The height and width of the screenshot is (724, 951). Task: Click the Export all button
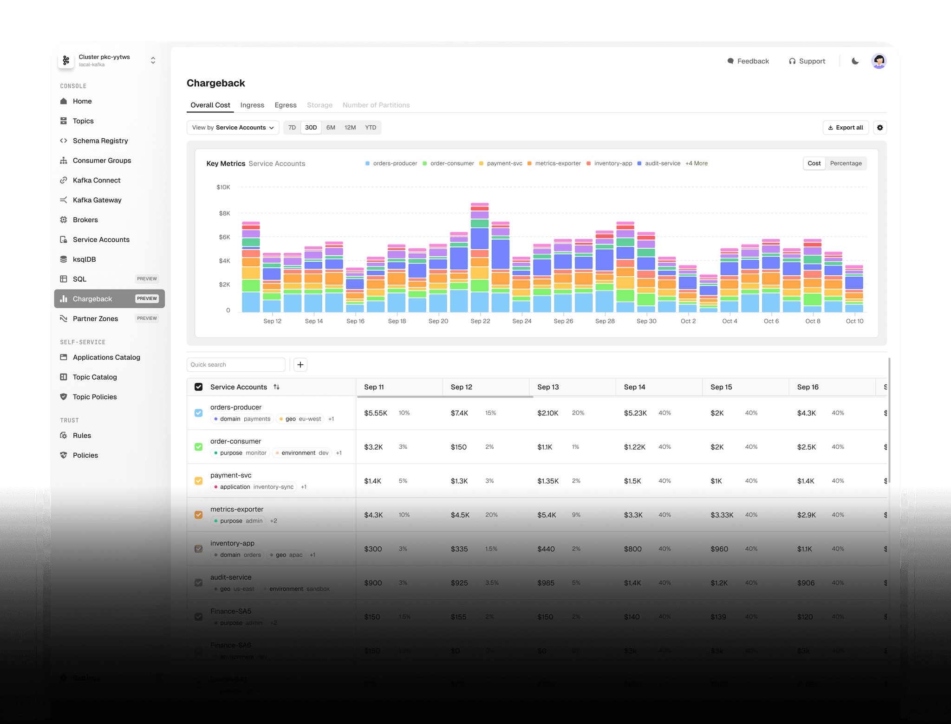(845, 128)
